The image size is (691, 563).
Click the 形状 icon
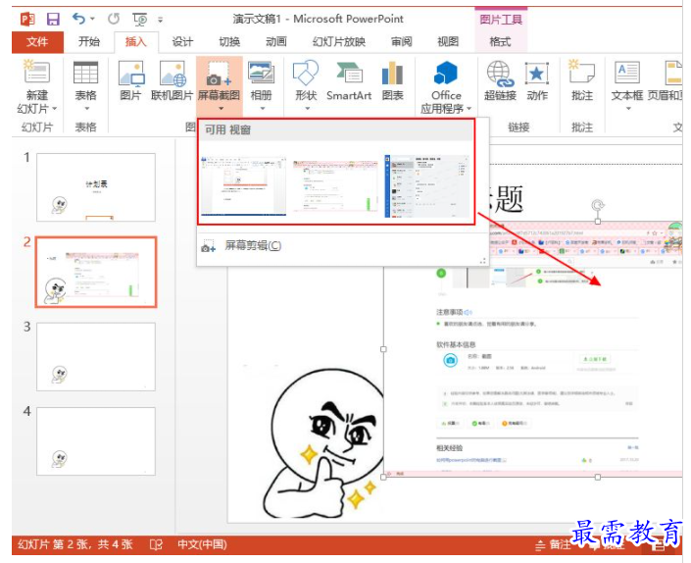[306, 74]
